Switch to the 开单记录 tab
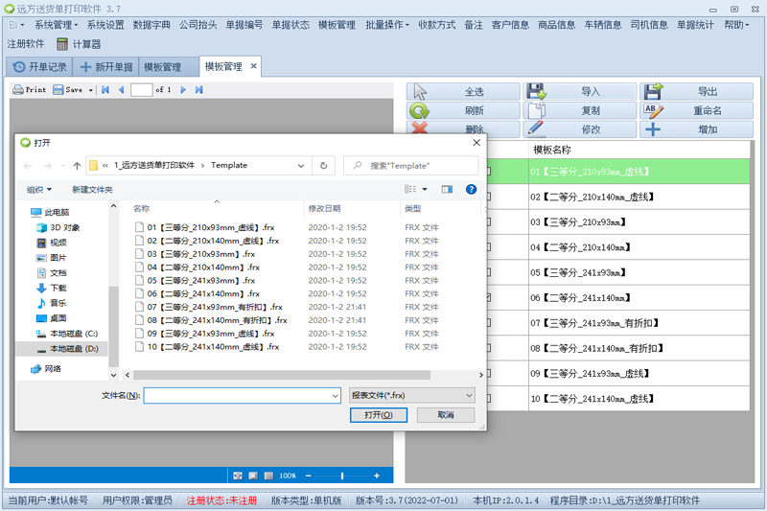767x511 pixels. coord(40,67)
